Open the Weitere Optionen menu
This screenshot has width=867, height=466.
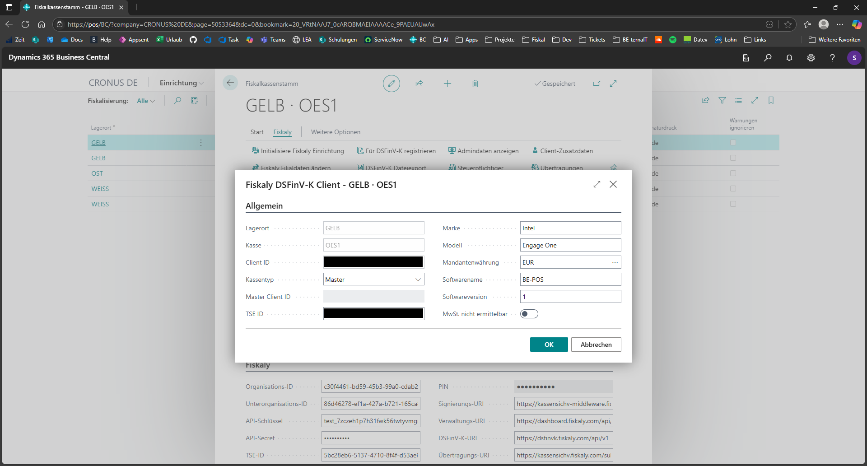[x=336, y=132]
